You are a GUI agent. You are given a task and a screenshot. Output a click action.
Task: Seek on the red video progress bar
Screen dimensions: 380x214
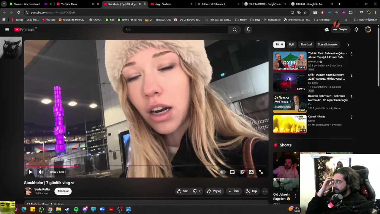click(x=146, y=166)
